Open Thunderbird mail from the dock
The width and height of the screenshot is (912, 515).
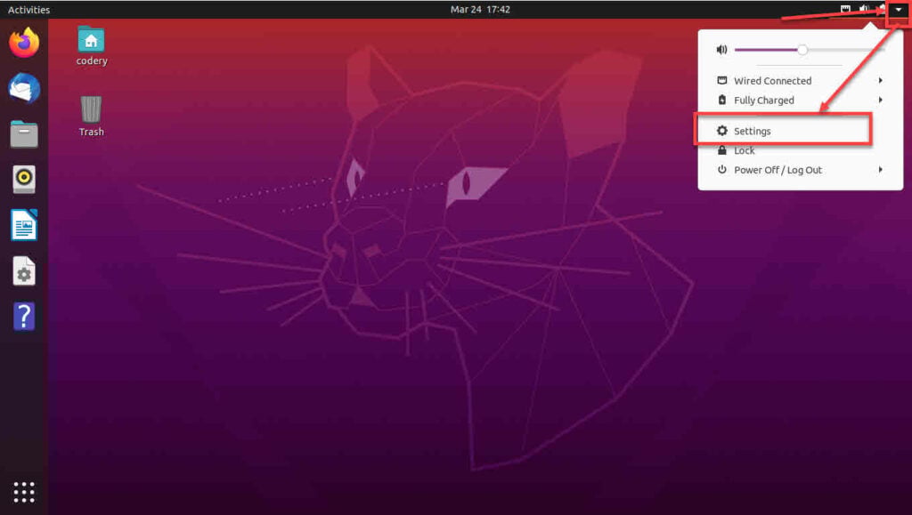click(x=24, y=88)
